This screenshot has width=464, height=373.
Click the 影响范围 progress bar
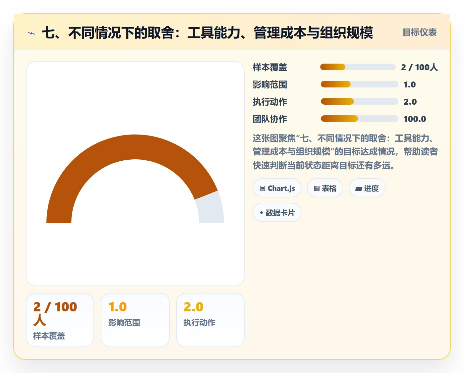point(359,84)
